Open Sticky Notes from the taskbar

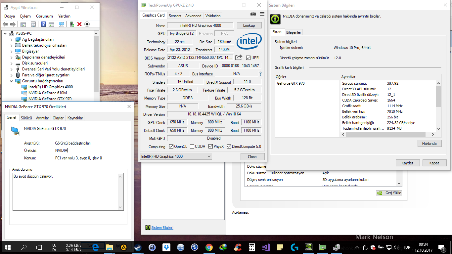[280, 247]
